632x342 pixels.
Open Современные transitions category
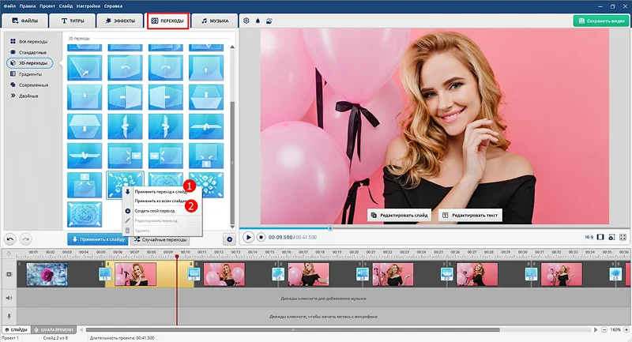[x=29, y=85]
